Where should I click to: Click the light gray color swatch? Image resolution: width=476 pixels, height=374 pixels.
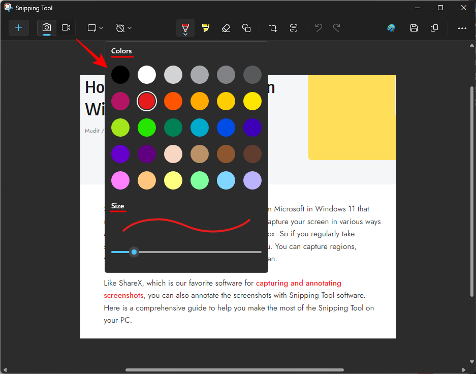(x=173, y=75)
